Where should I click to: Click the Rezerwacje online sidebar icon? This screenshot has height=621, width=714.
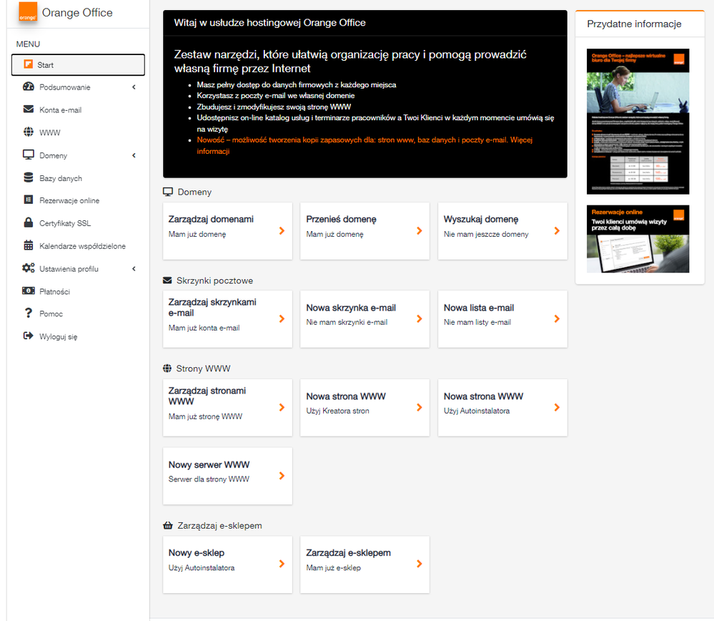click(x=29, y=200)
